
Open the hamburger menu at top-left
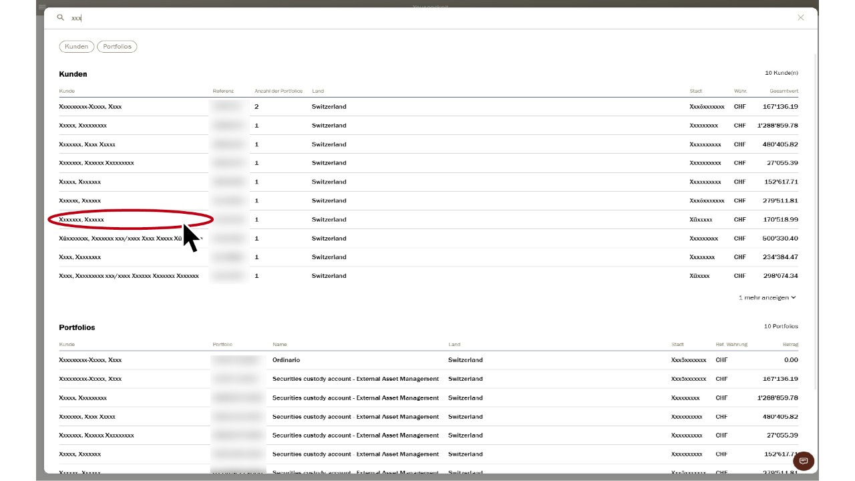43,7
